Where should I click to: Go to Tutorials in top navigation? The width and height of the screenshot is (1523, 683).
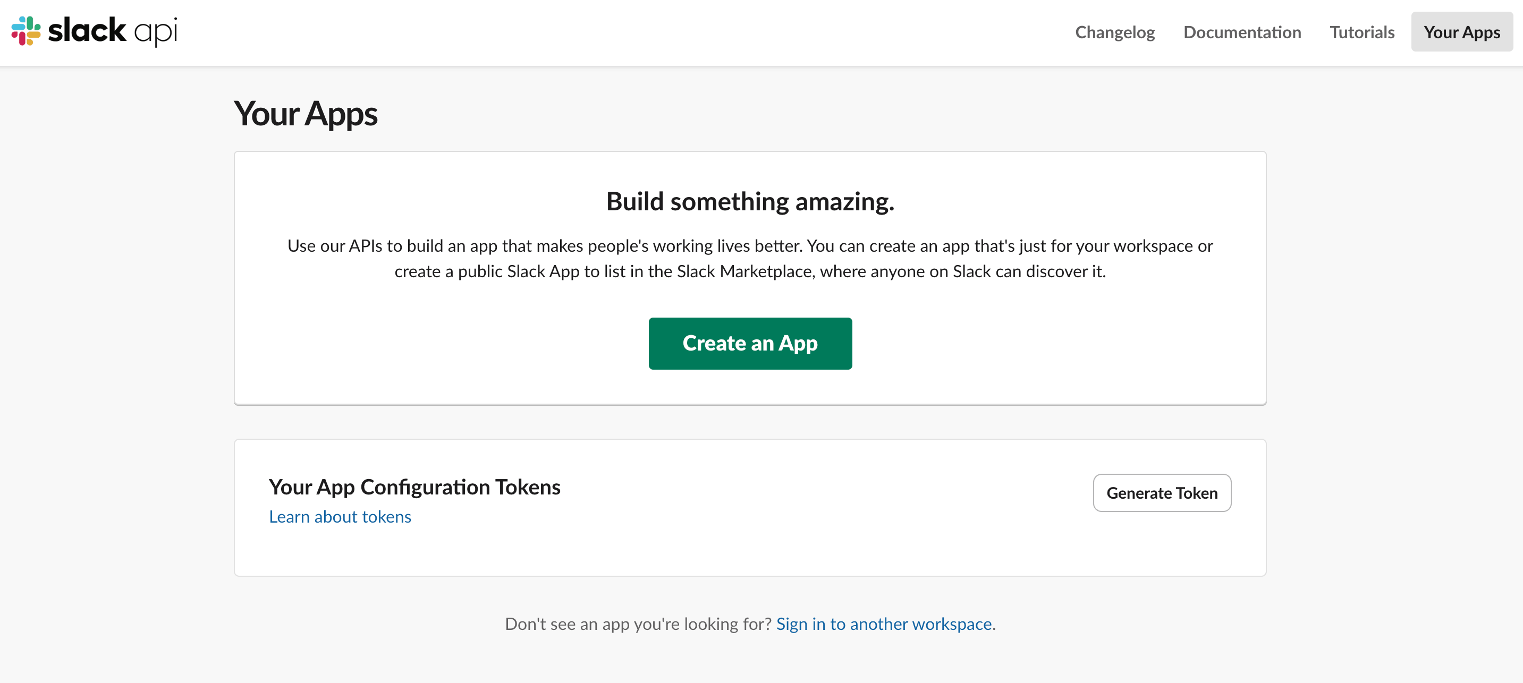(x=1361, y=32)
